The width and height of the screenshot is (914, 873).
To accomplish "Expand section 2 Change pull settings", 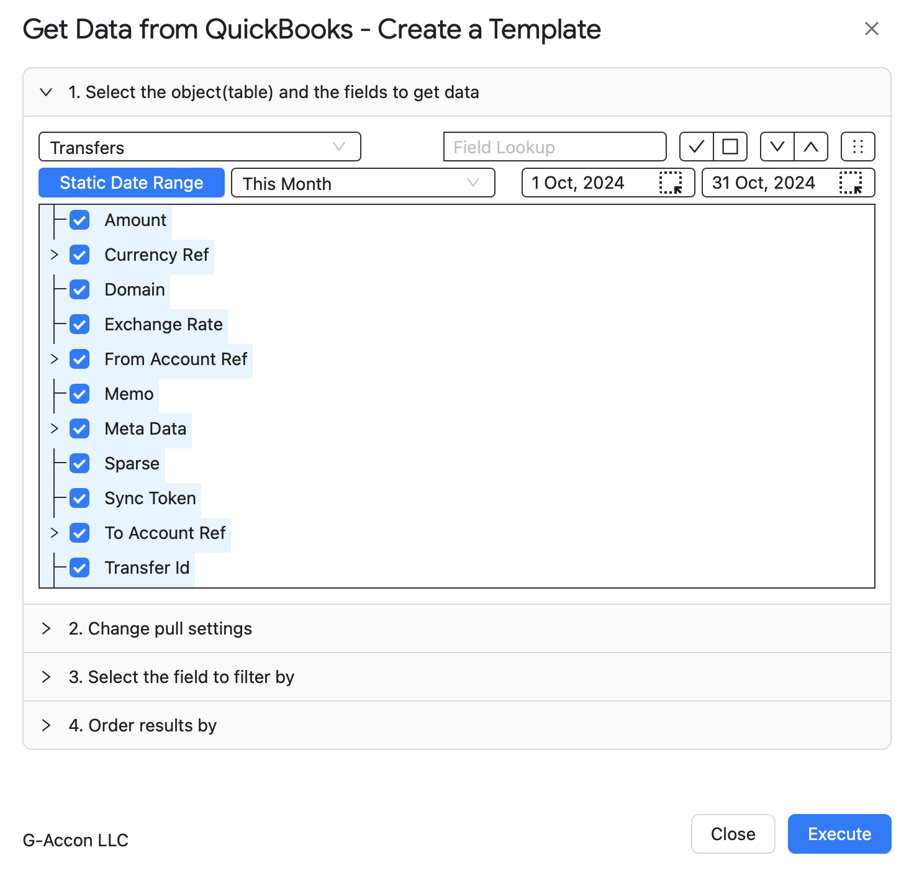I will (457, 628).
